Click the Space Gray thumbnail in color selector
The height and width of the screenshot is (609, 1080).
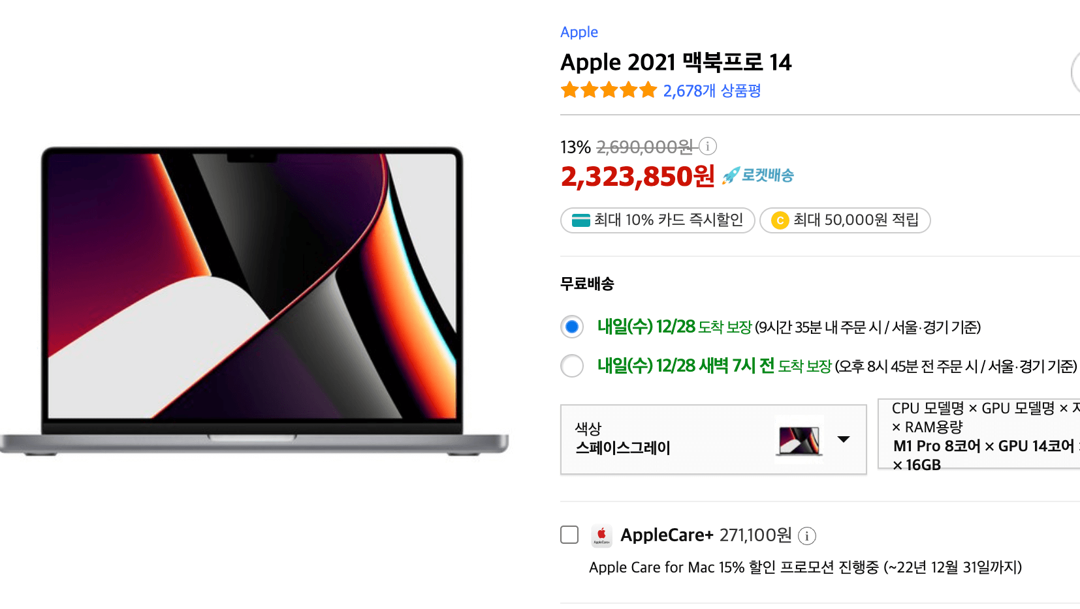click(799, 440)
